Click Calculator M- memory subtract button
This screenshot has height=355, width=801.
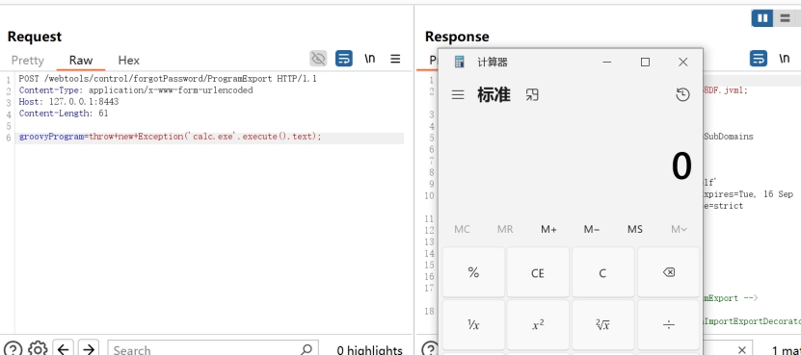tap(592, 230)
